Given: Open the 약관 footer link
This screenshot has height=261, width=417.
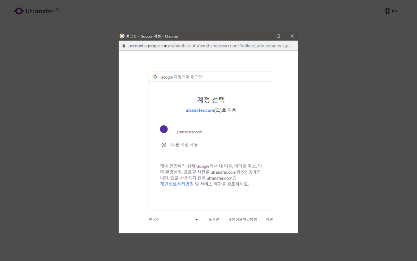Looking at the screenshot, I should 269,220.
